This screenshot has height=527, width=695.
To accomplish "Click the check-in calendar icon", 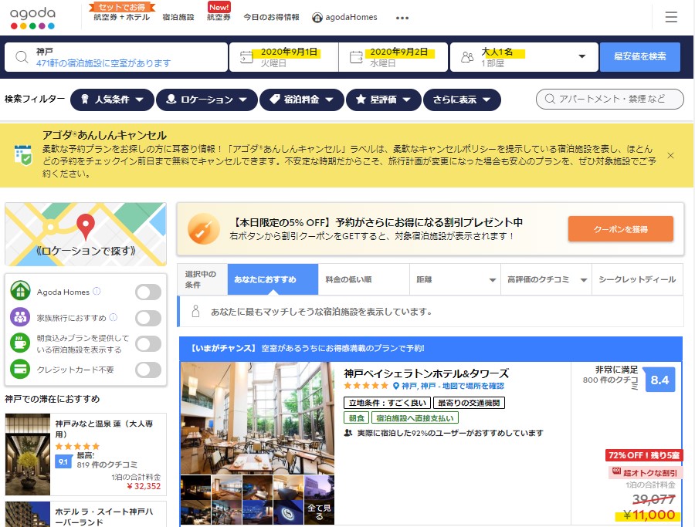I will 246,56.
